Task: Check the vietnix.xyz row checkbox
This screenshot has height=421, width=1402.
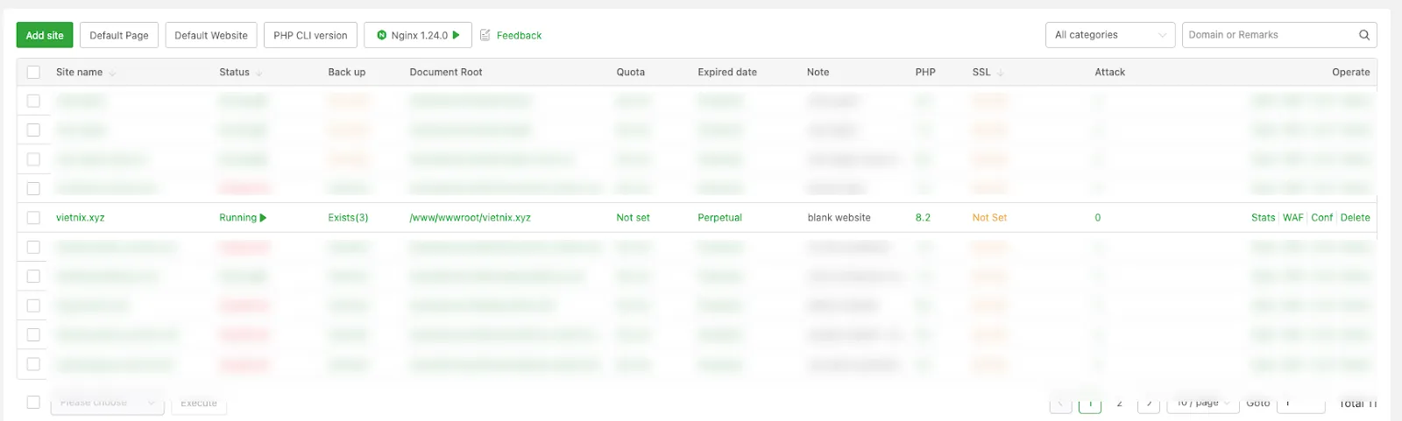Action: click(x=33, y=218)
